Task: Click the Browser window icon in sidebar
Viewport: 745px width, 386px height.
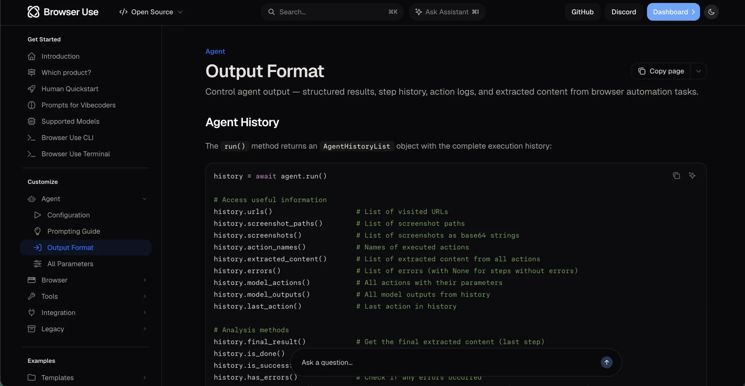Action: (x=32, y=280)
